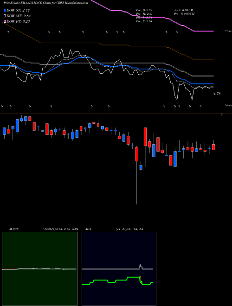Select the 'DOW MT: 2.84' legend text

[19, 16]
